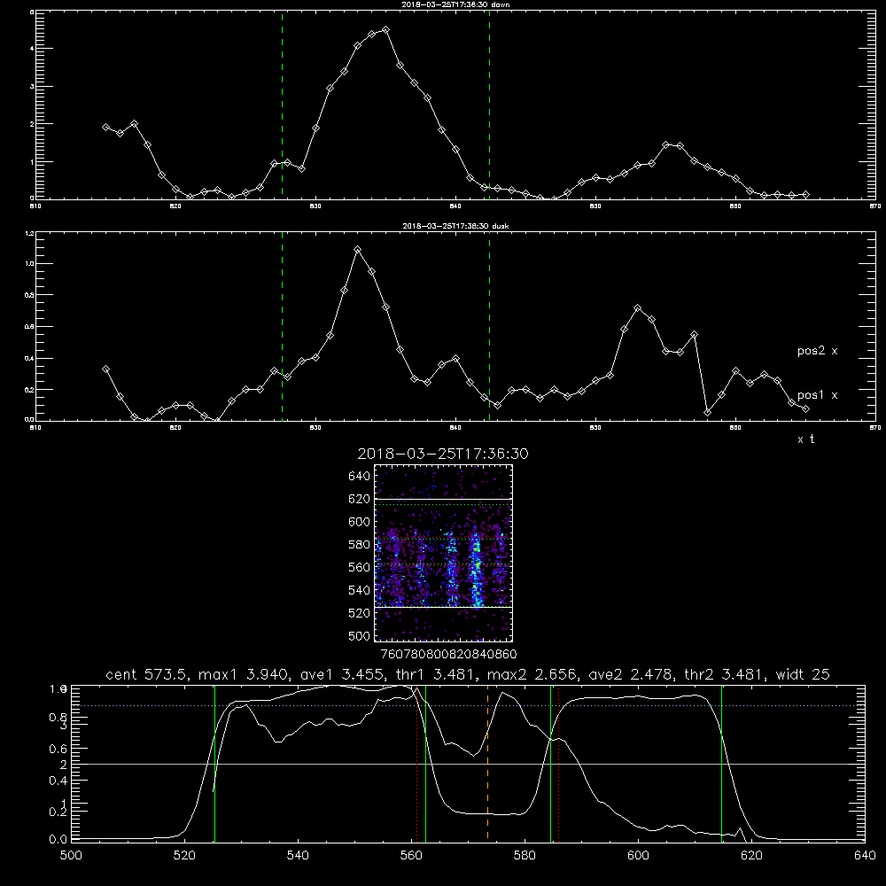Click bottom plot x-axis label 520

184,856
